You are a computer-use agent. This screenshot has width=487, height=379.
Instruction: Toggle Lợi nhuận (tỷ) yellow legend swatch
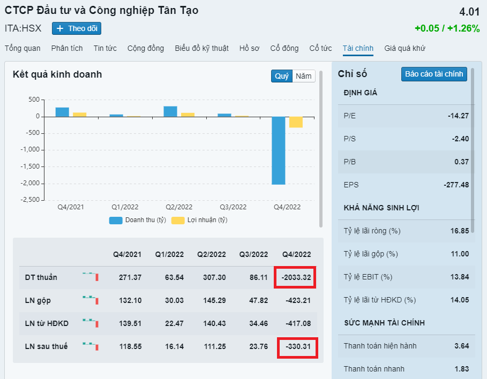click(x=178, y=221)
